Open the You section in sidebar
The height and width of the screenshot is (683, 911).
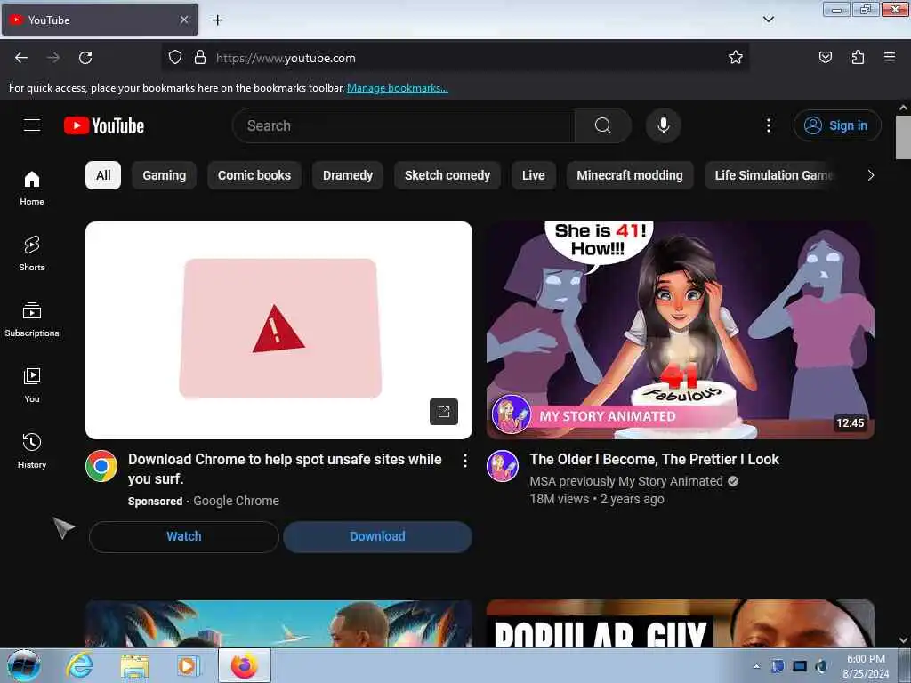pos(32,385)
